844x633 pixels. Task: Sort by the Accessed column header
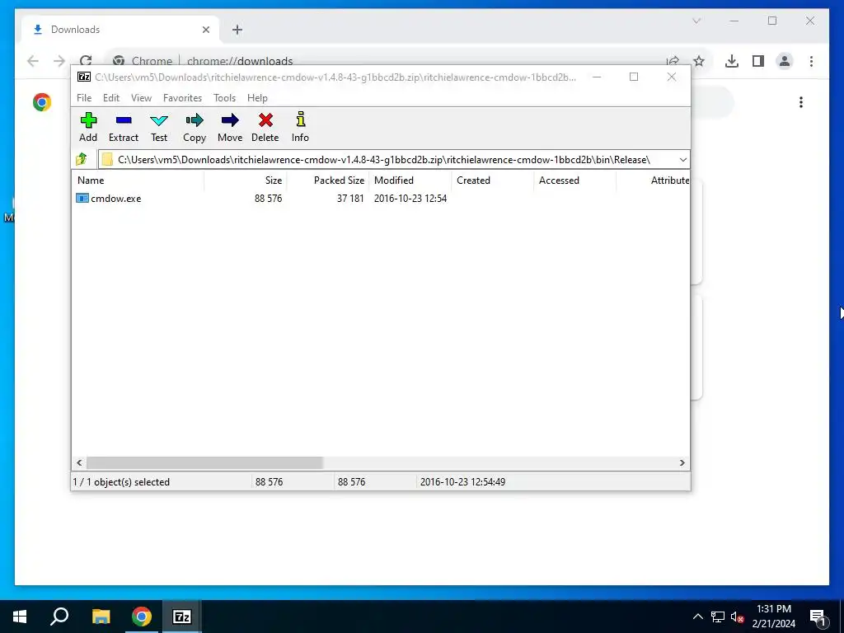574,181
